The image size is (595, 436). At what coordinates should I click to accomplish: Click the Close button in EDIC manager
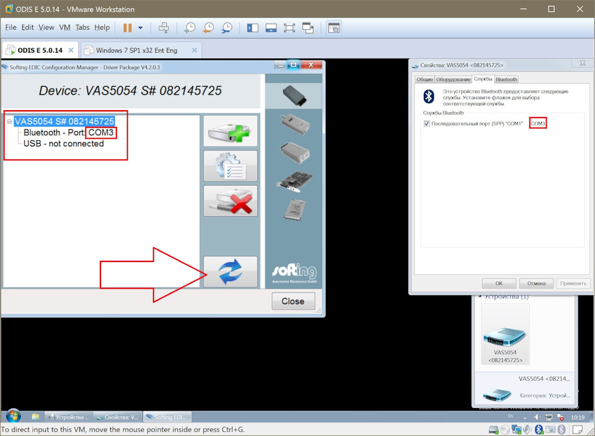293,301
